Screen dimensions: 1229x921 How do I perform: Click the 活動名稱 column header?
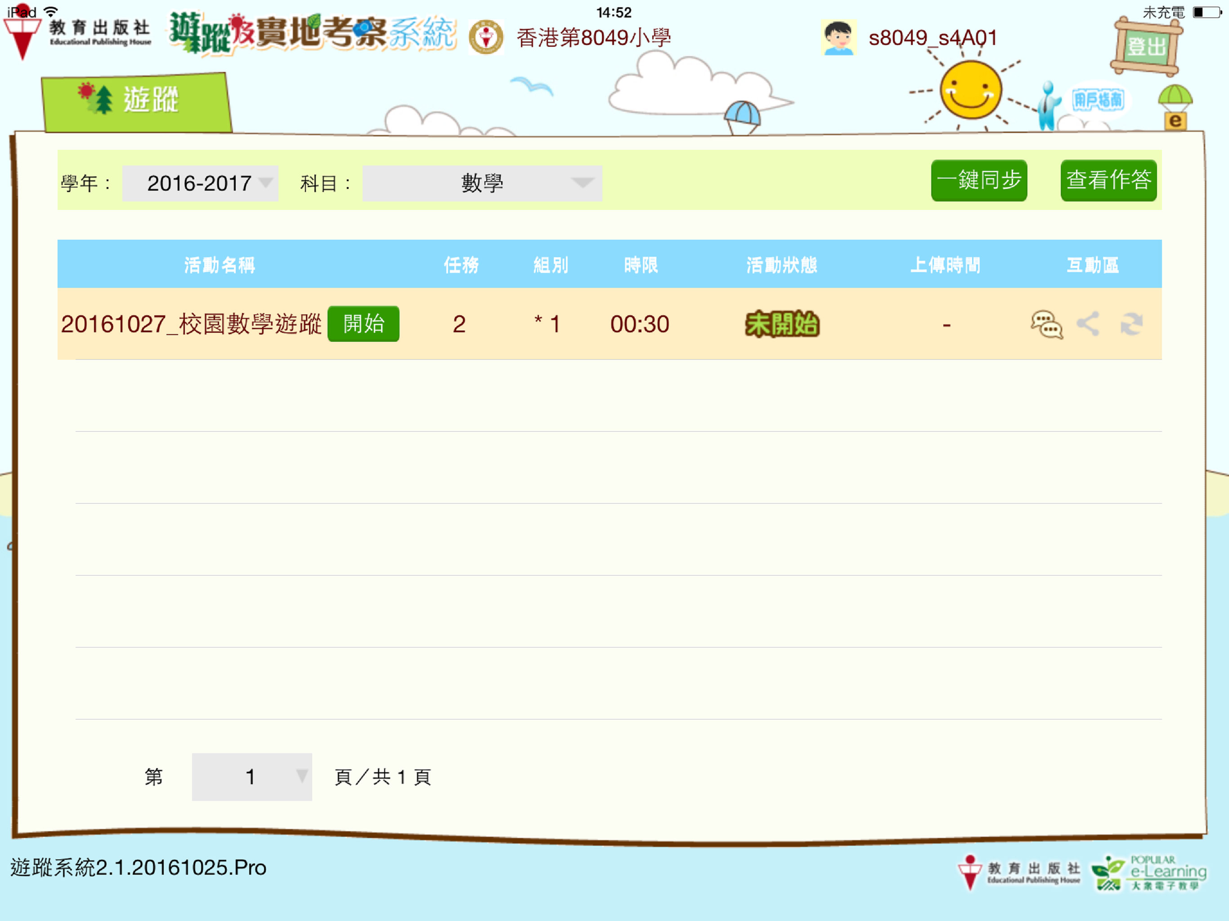point(220,265)
